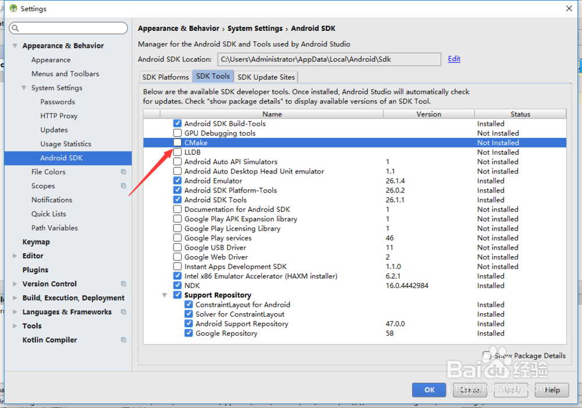Click the Cancel button

tap(470, 390)
